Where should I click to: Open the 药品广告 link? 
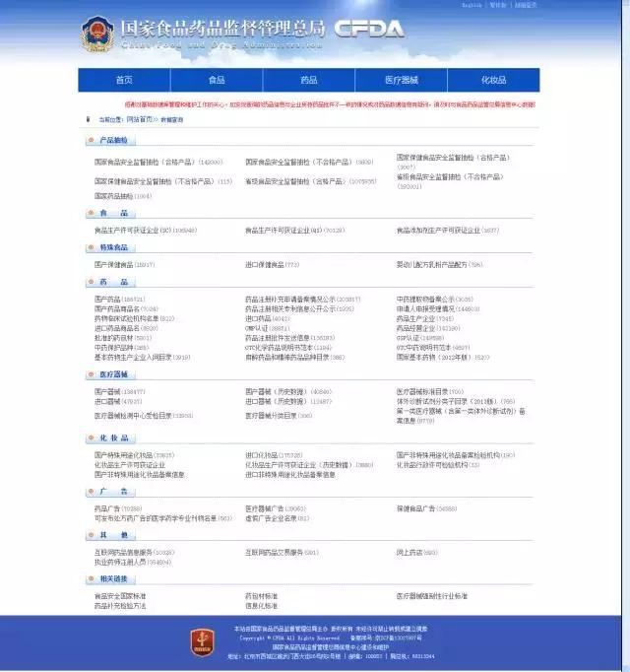coord(118,508)
